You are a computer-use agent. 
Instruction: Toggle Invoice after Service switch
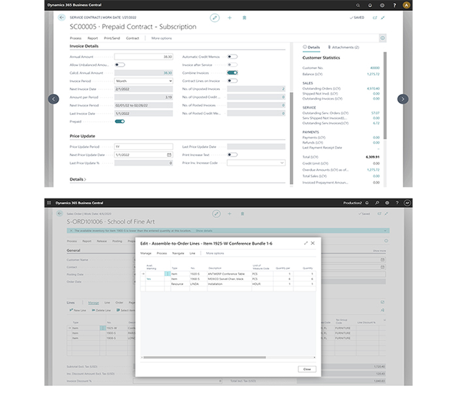tap(232, 65)
